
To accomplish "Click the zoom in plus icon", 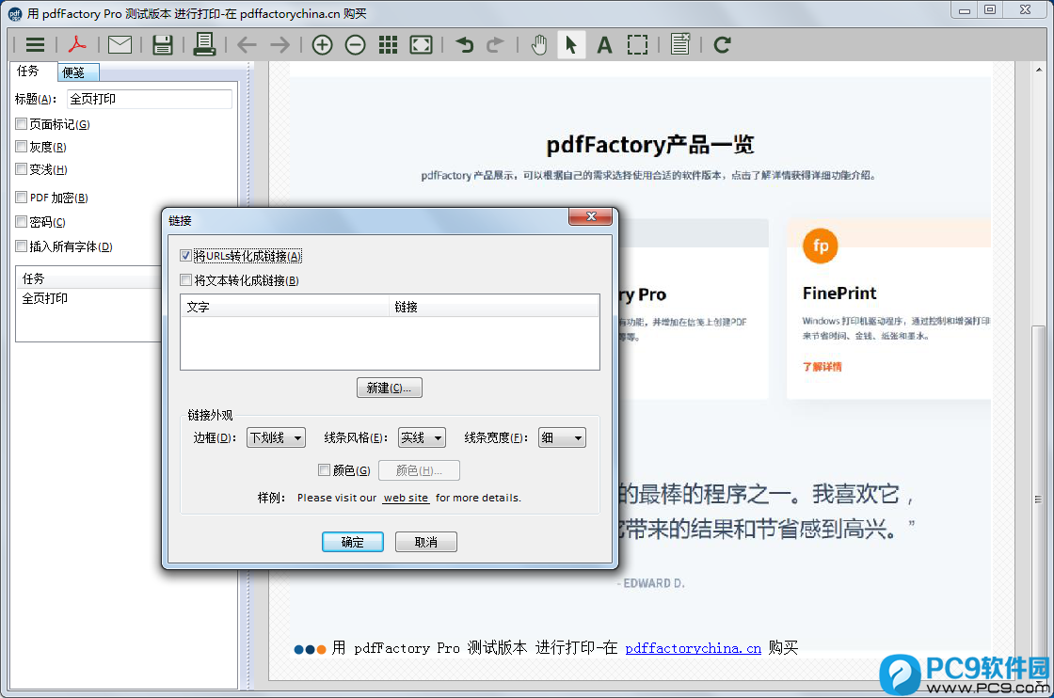I will 322,44.
